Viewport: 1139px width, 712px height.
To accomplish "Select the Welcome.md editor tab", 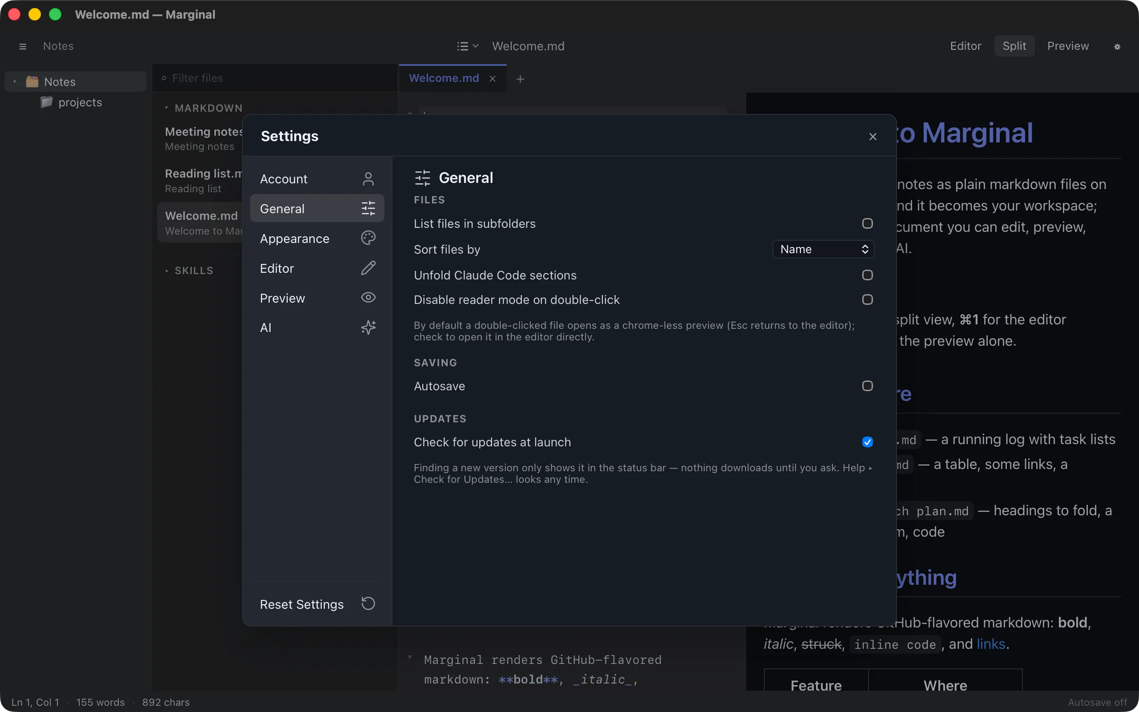I will coord(444,78).
